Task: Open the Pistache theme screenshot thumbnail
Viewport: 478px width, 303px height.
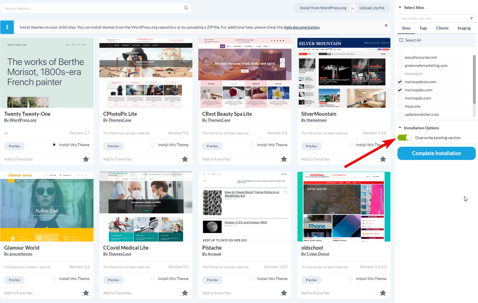Action: click(x=245, y=207)
